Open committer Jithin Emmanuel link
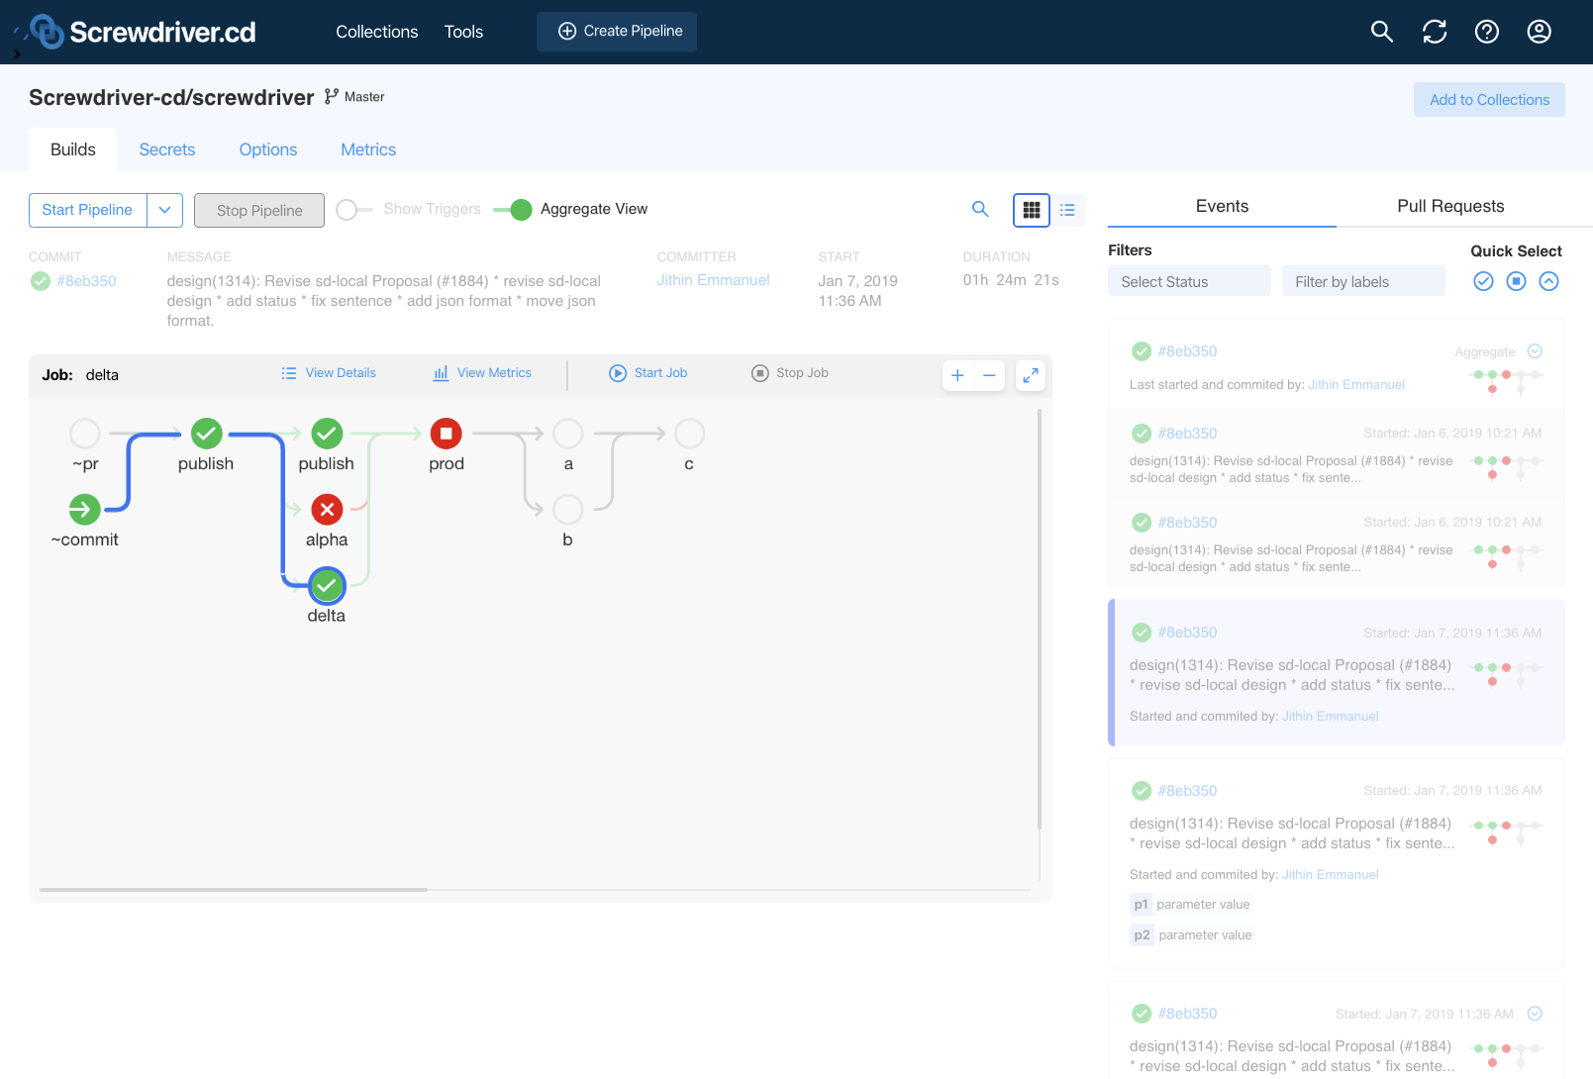This screenshot has width=1593, height=1079. (x=713, y=280)
